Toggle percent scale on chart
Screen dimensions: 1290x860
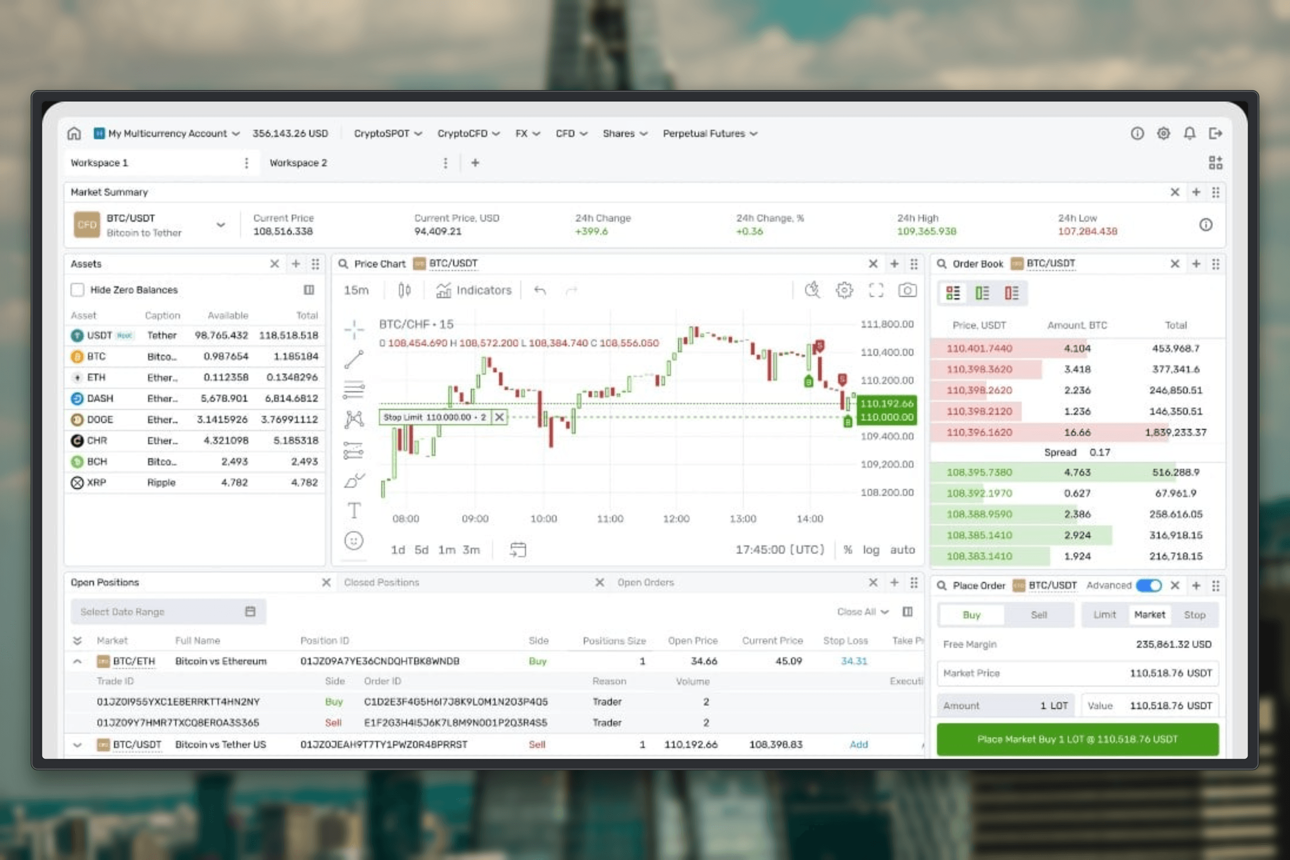click(x=848, y=550)
